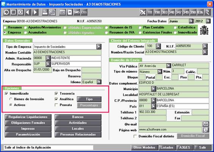Switch to the Acumulados view
The image size is (214, 152).
25,33
